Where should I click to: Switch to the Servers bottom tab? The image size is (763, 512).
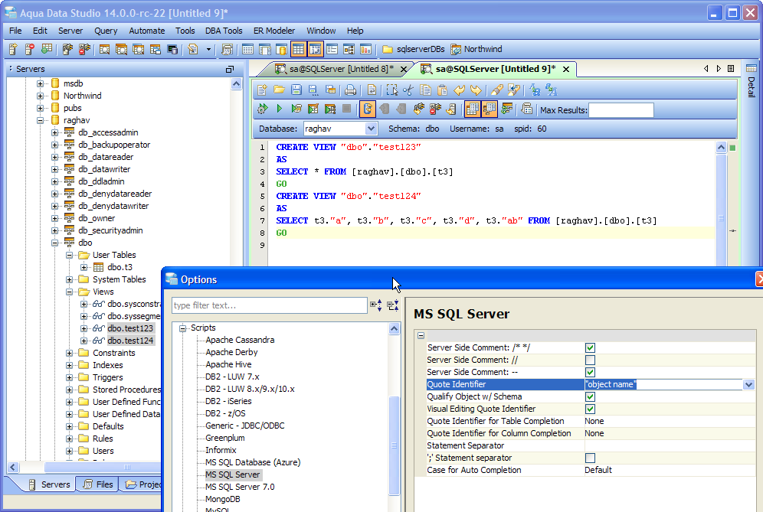tap(50, 484)
